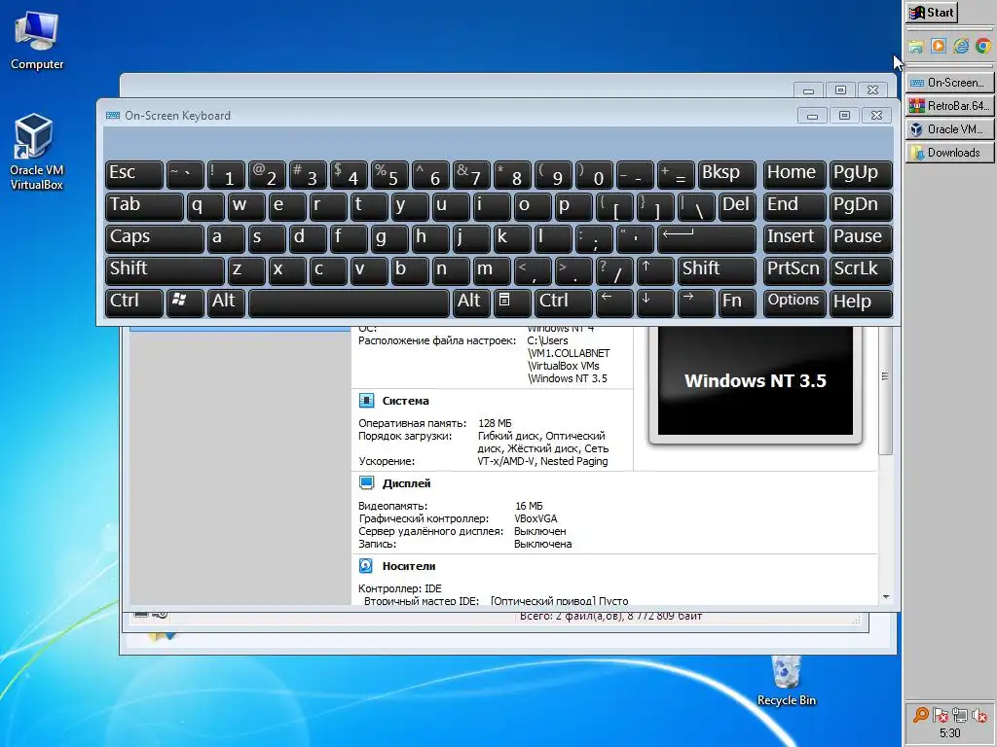Click the Insert key
Viewport: 997px width, 747px height.
click(x=794, y=239)
